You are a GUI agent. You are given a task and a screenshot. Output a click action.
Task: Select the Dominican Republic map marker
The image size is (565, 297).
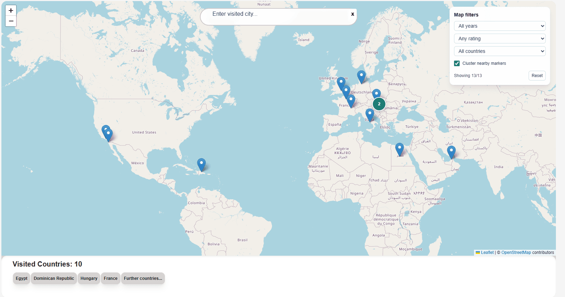(201, 165)
